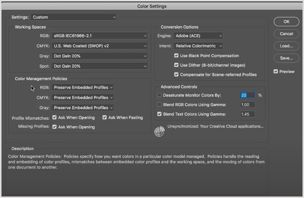Screen dimensions: 304x198
Task: Toggle Compensate for Scene-referred Profiles
Action: (x=176, y=74)
